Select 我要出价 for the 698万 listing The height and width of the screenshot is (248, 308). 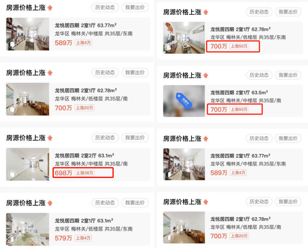point(135,138)
